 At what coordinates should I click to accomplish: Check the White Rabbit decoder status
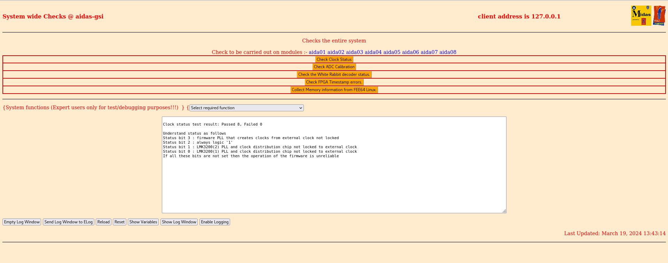[x=334, y=74]
